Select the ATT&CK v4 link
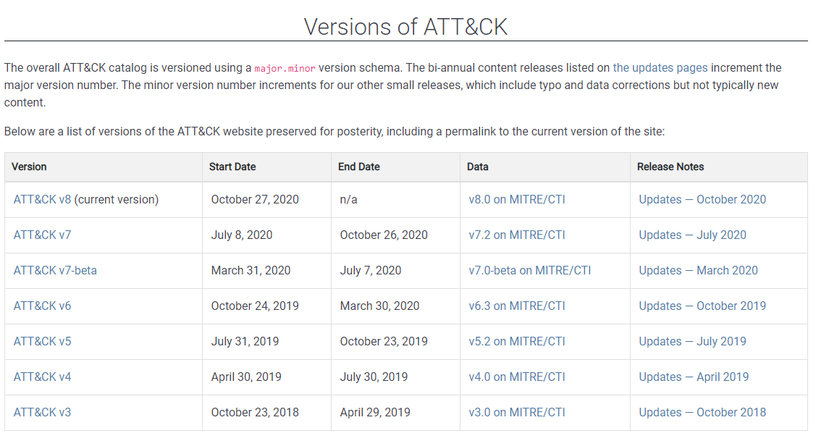The height and width of the screenshot is (441, 816). click(x=42, y=377)
